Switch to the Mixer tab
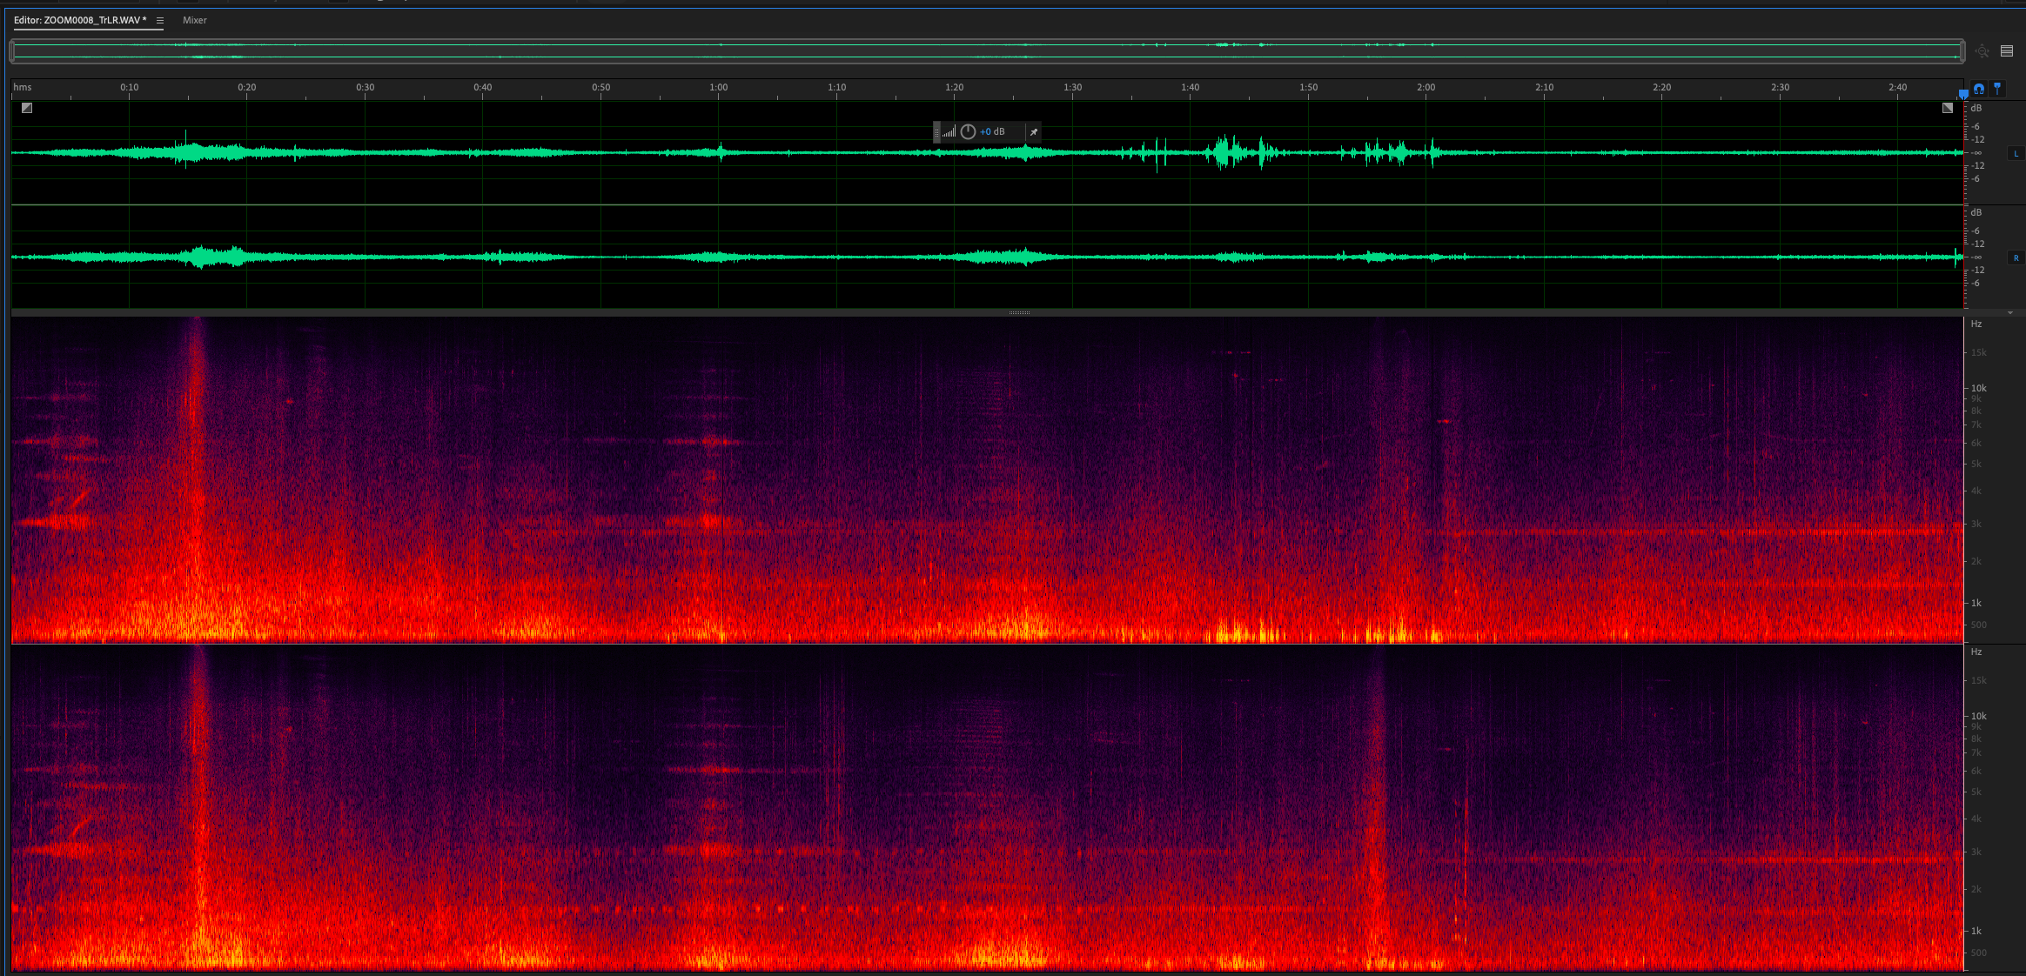 (195, 20)
